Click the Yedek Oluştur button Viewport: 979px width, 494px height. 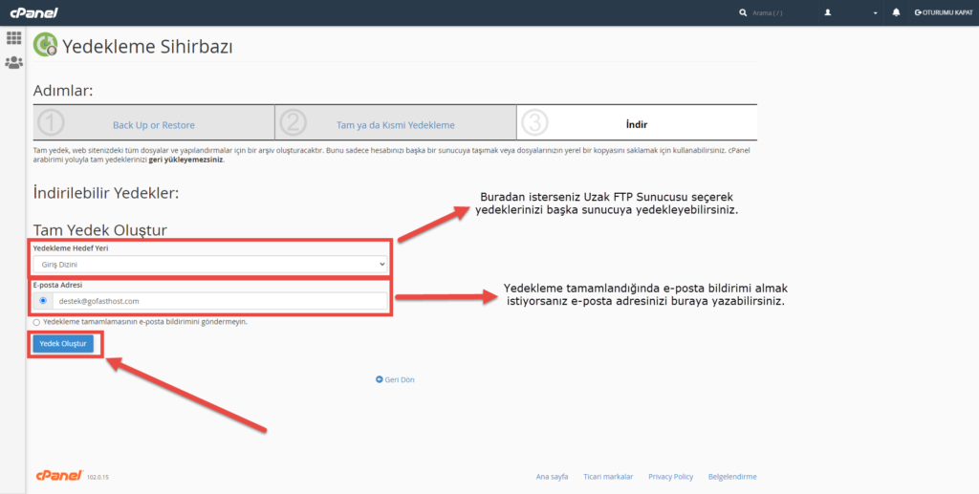63,343
